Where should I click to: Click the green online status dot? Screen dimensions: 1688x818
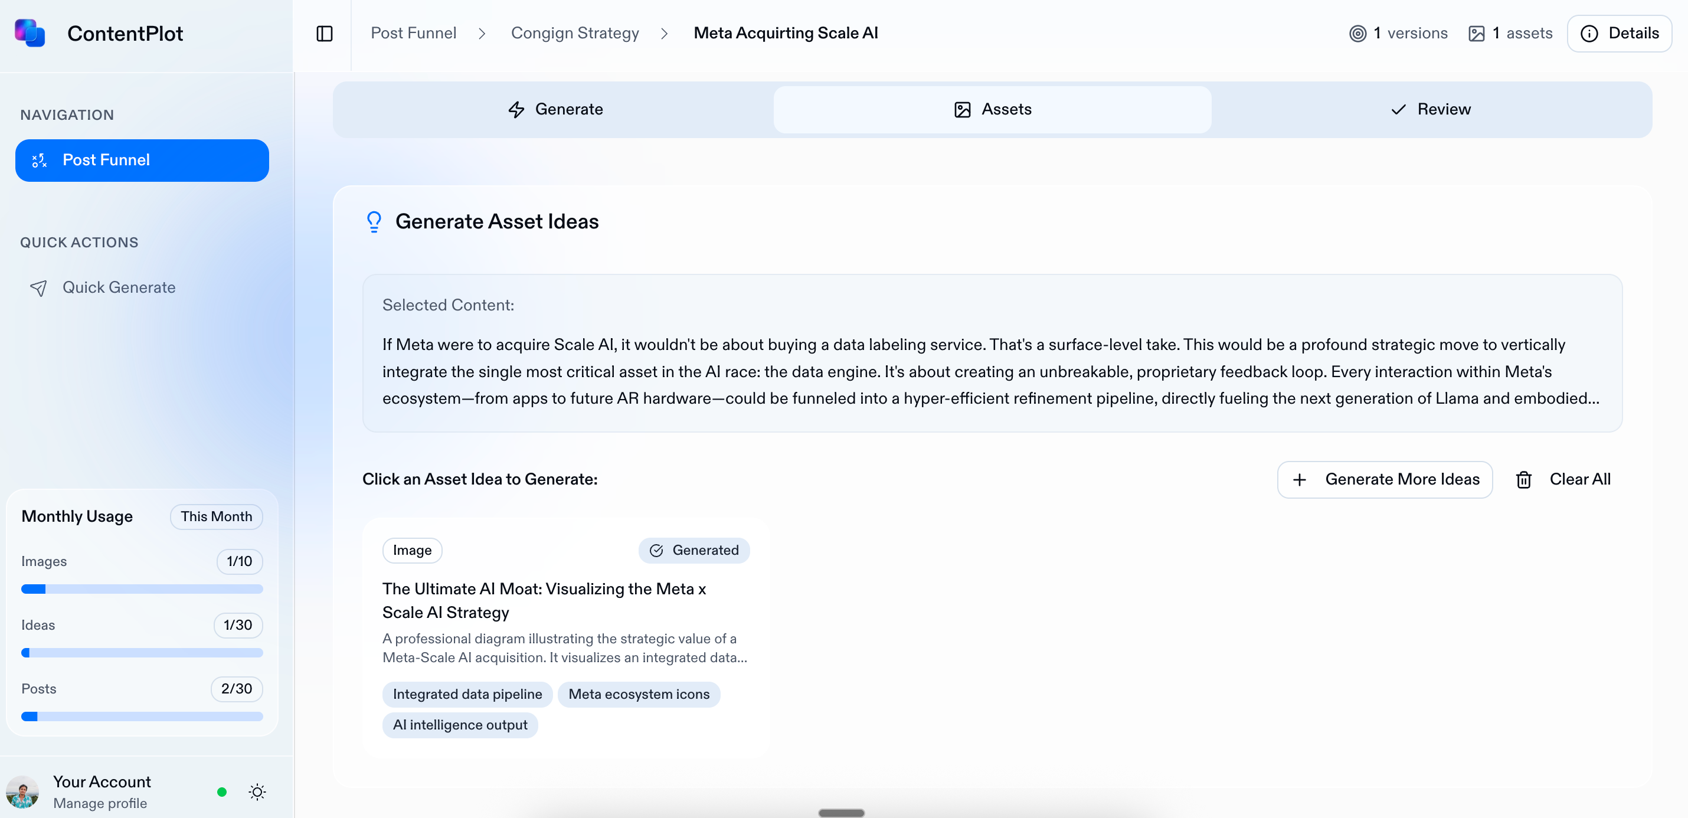pyautogui.click(x=221, y=792)
